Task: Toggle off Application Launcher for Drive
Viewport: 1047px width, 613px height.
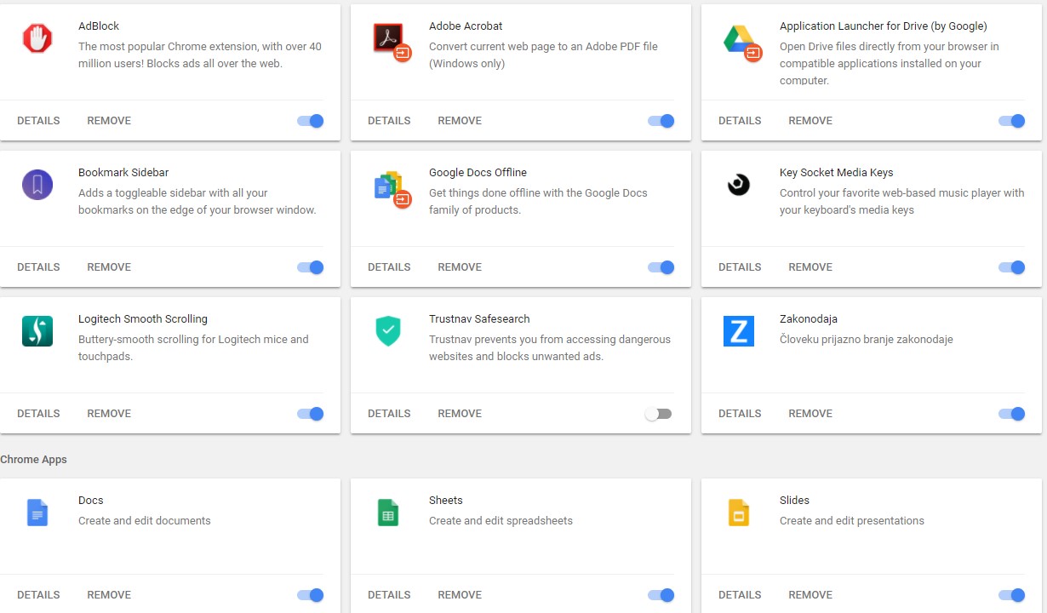Action: (1012, 121)
